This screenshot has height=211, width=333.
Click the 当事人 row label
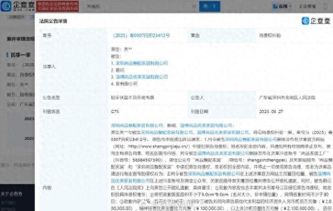point(49,67)
